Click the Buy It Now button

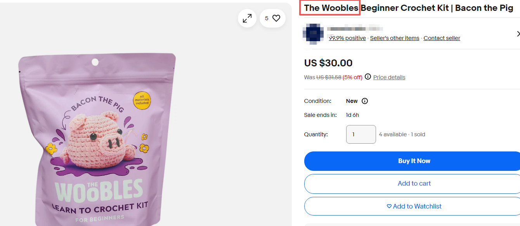413,161
